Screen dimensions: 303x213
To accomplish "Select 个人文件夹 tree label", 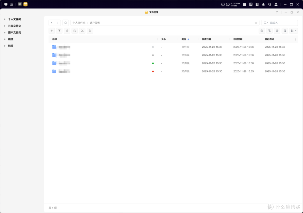I will 15,19.
